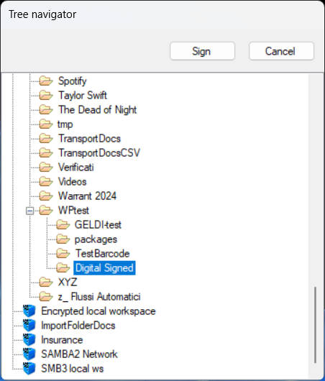The image size is (325, 381).
Task: Click the SMB3 local ws cube icon
Action: tap(29, 368)
